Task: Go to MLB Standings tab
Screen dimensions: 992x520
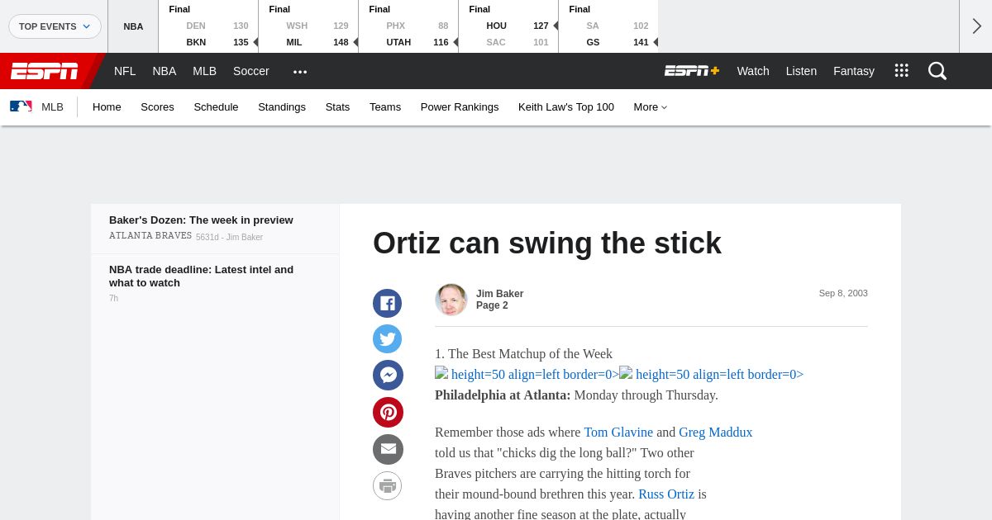Action: pos(282,107)
